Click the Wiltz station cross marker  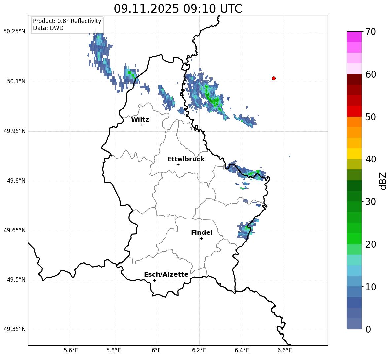(142, 125)
